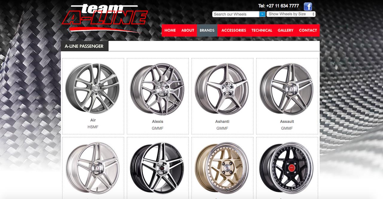
Task: Click the GMMF finish text under Assault
Action: tap(287, 128)
